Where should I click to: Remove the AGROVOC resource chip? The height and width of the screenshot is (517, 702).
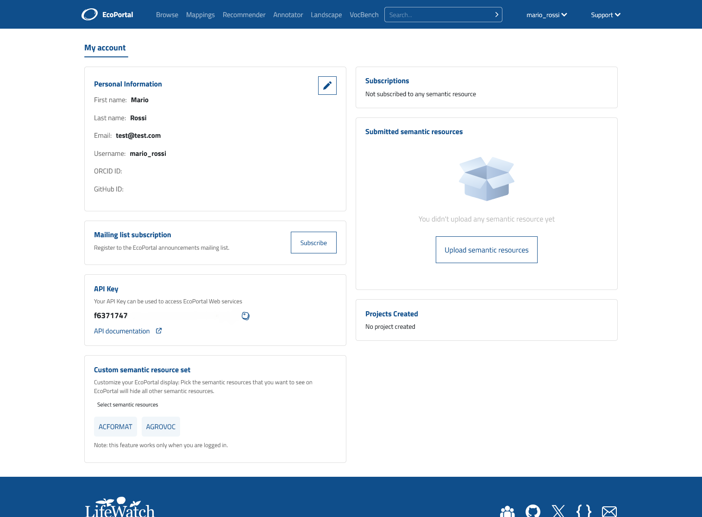coord(161,426)
